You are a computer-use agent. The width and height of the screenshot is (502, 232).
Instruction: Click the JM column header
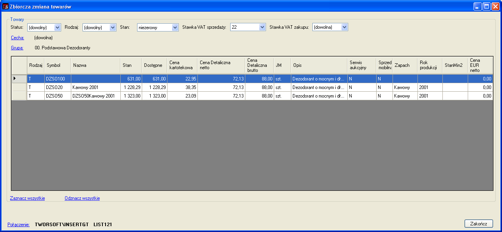point(282,65)
